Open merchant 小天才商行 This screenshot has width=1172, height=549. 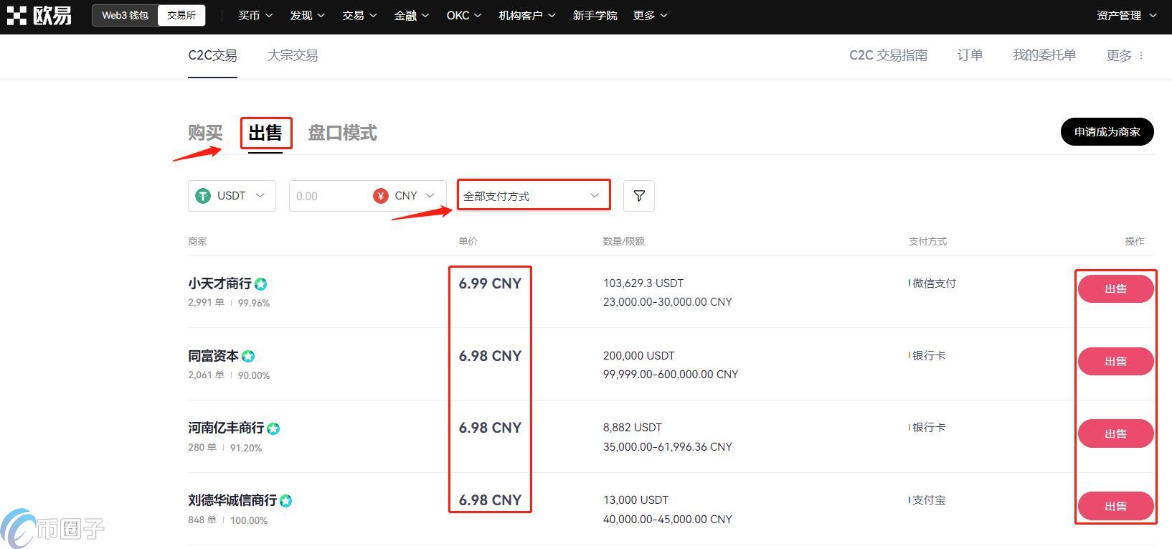point(219,283)
